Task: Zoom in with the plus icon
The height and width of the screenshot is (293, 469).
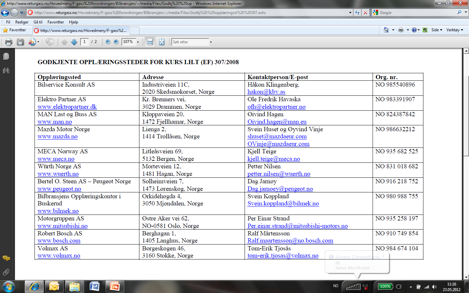Action: click(x=116, y=42)
